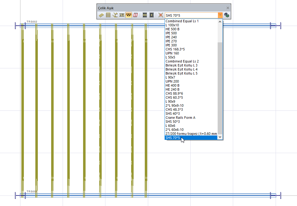Choose Birleşik Eşit Kollu L 4 profile
The height and width of the screenshot is (206, 297).
(x=181, y=69)
